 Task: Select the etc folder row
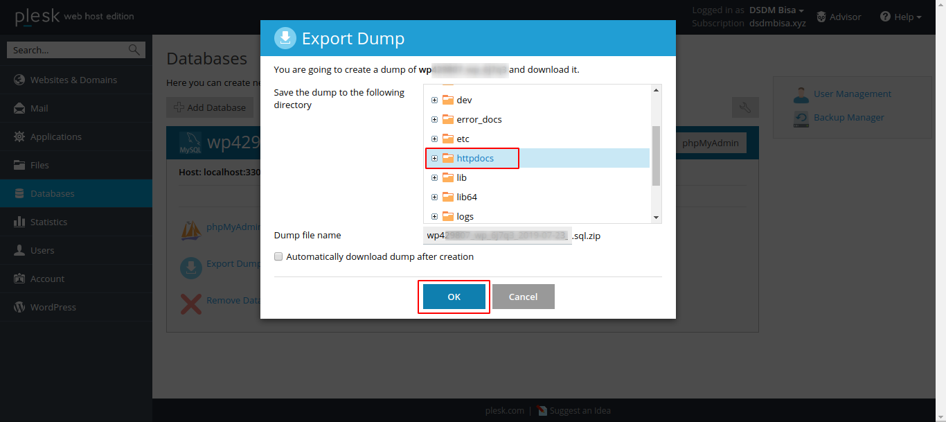(537, 139)
